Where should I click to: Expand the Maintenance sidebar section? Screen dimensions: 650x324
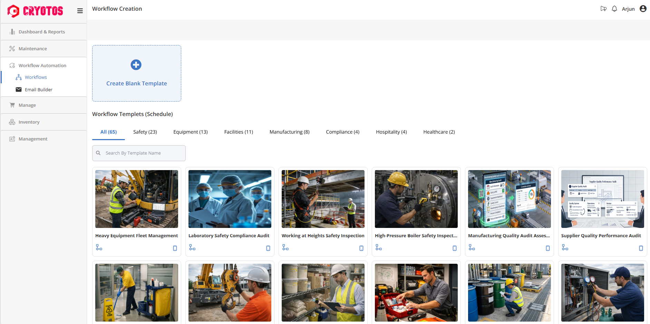coord(33,49)
